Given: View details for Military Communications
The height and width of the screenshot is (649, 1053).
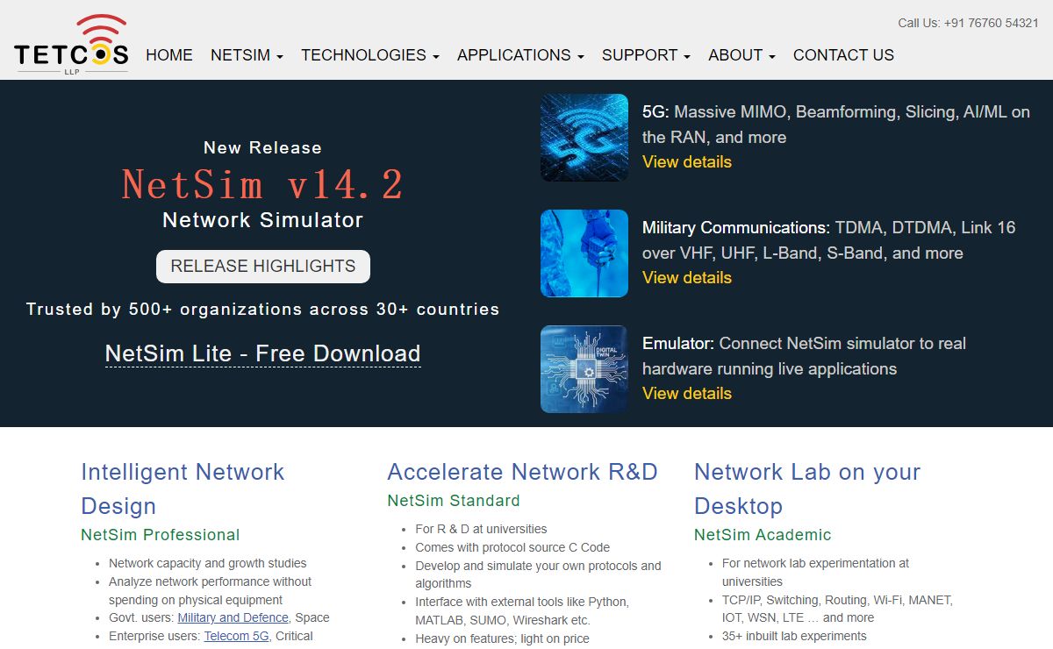Looking at the screenshot, I should (687, 278).
